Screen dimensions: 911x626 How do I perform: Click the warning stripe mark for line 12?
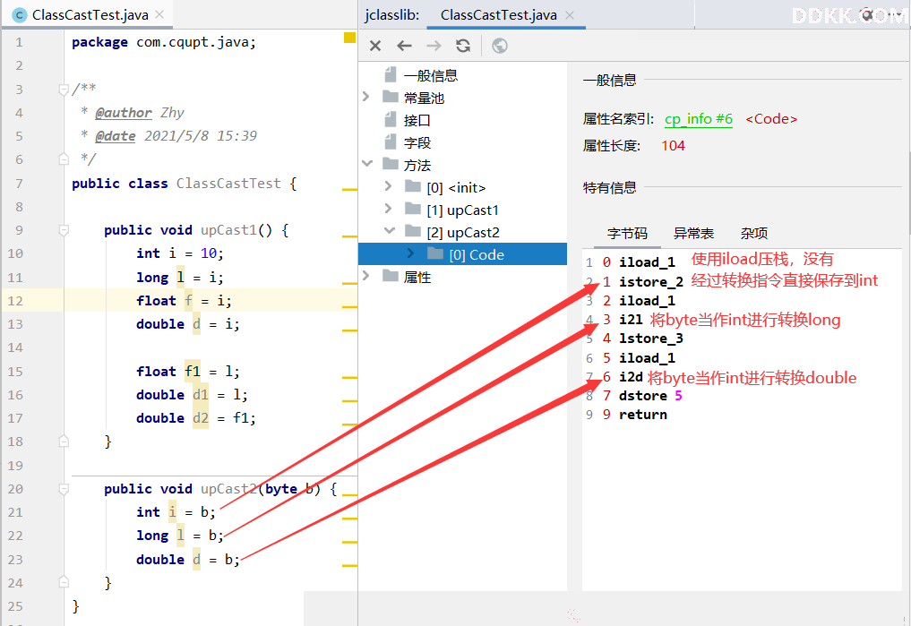pos(349,306)
